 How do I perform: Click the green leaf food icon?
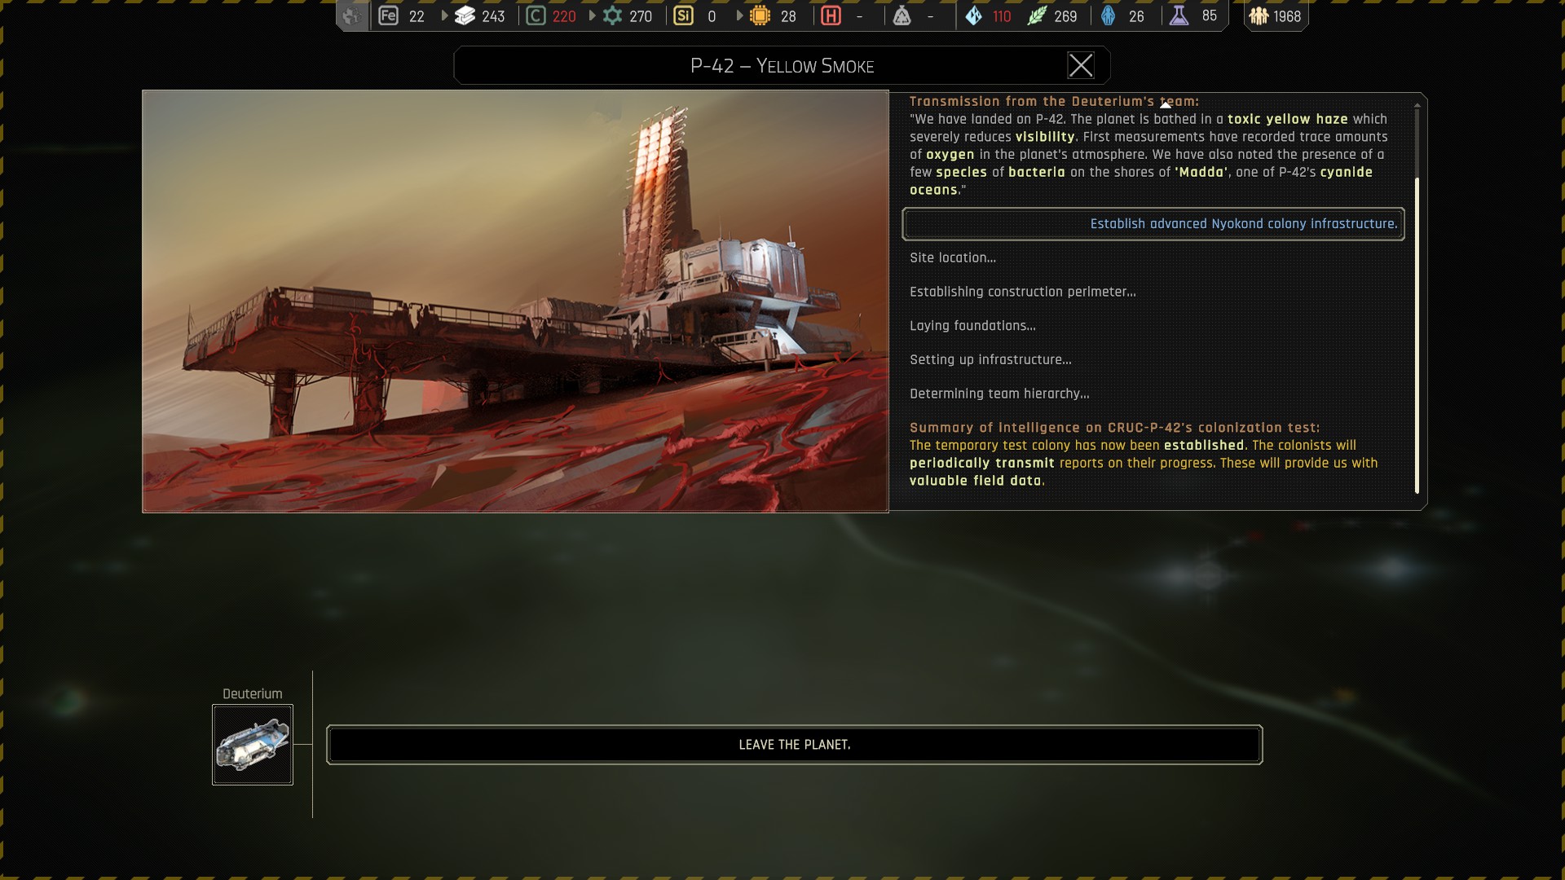[1036, 15]
